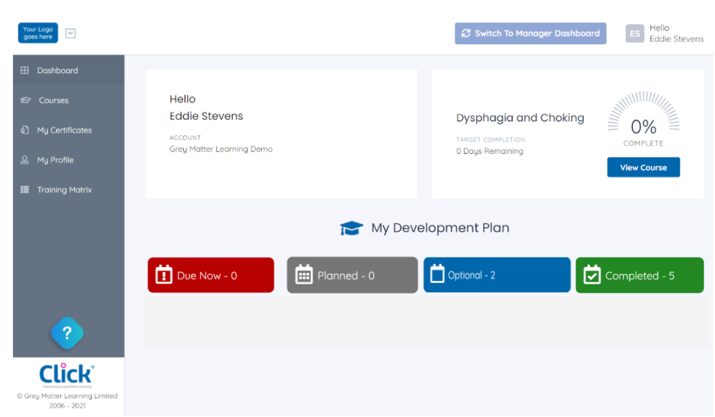This screenshot has width=715, height=417.
Task: Click the Click logo in sidebar footer
Action: click(67, 375)
